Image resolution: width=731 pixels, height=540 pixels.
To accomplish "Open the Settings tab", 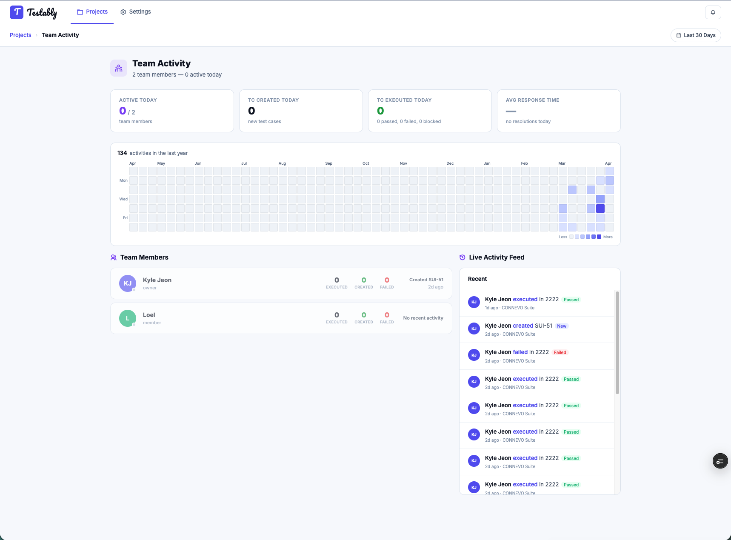I will click(135, 12).
